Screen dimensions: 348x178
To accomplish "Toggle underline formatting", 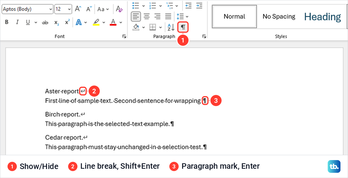I will [x=28, y=22].
